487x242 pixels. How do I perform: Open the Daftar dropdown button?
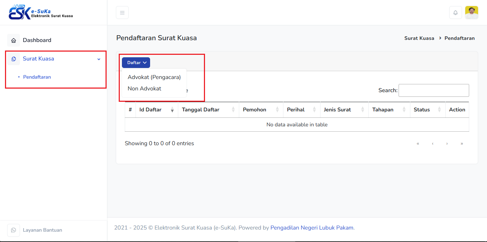tap(136, 63)
